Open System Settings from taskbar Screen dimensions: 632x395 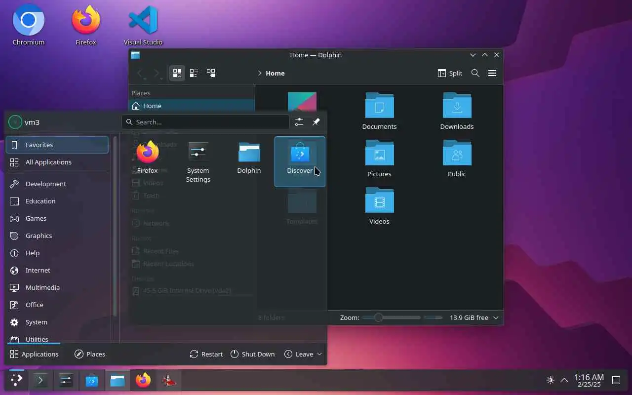coord(66,380)
